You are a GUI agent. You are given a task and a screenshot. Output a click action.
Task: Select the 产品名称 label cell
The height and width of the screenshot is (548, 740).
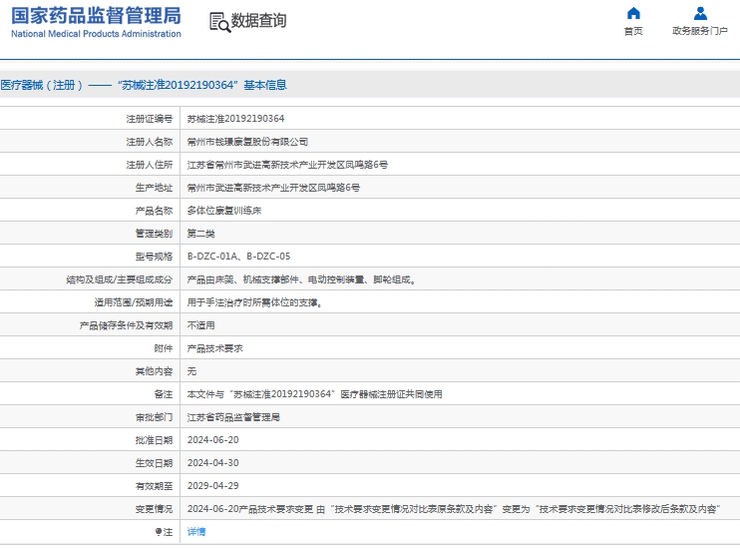click(x=154, y=211)
